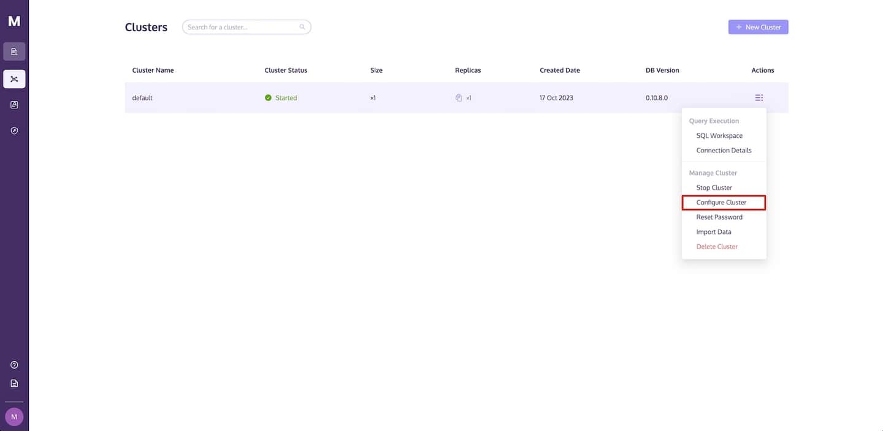Click the Clusters page heading
Viewport: 883px width, 431px height.
pos(146,27)
